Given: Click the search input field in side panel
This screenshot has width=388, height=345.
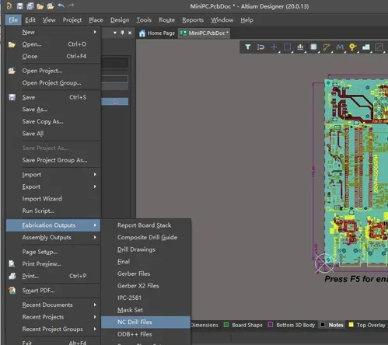Looking at the screenshot, I should click(114, 79).
